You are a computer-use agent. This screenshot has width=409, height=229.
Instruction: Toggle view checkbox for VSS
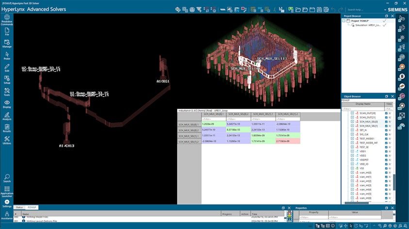pyautogui.click(x=386, y=168)
